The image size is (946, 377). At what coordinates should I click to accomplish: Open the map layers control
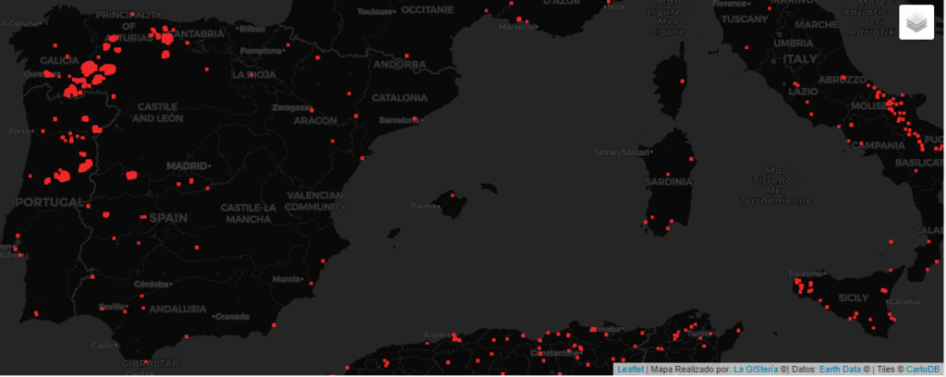click(x=916, y=22)
